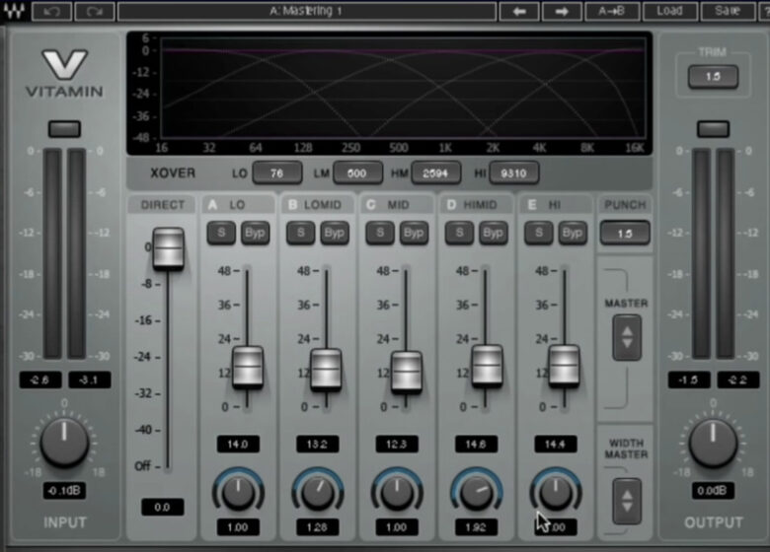Bypass the HIMID band
This screenshot has width=770, height=552.
(493, 233)
